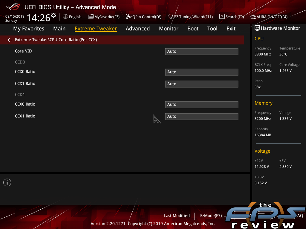This screenshot has width=306, height=229.
Task: Click the breadcrumb Extreme Tweaker\CPU Core Ratio (Per CCX)
Action: click(56, 40)
